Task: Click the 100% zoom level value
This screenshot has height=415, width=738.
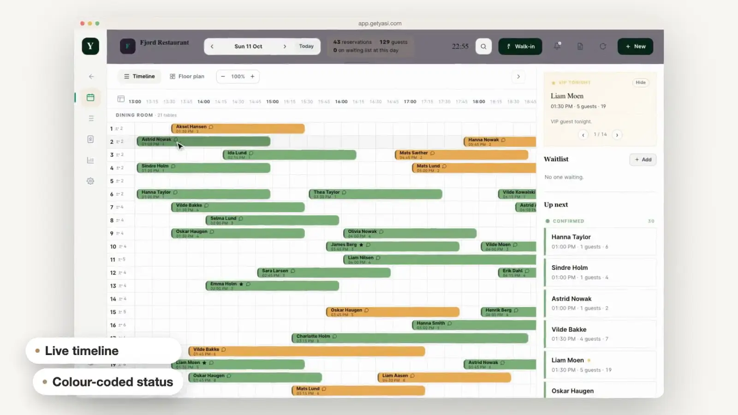Action: point(238,77)
